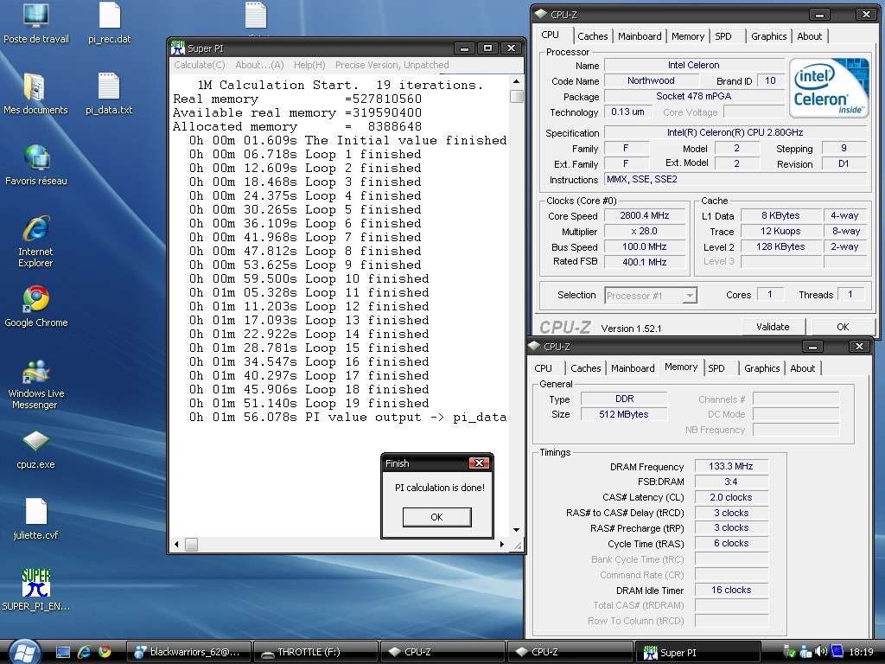Click Super PI horizontal scroll left arrow
This screenshot has width=885, height=664.
point(176,545)
